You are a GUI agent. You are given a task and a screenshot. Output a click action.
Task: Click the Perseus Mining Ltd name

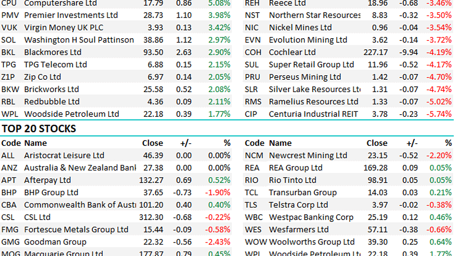coord(305,77)
